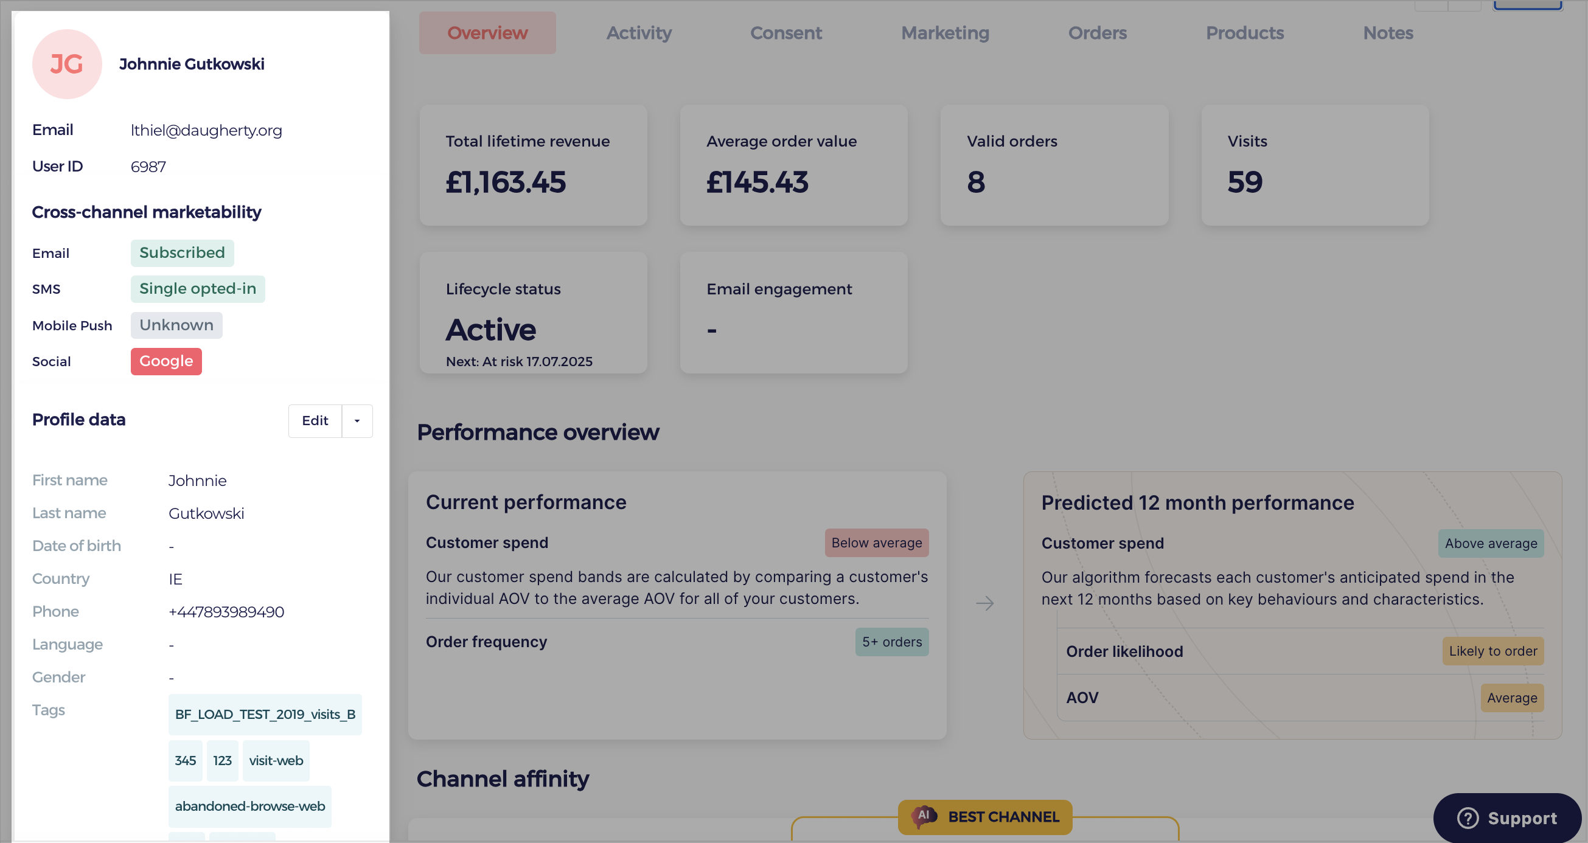Click the JG avatar circle
1588x843 pixels.
[66, 64]
